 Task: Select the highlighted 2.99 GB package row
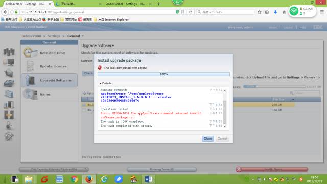188,104
